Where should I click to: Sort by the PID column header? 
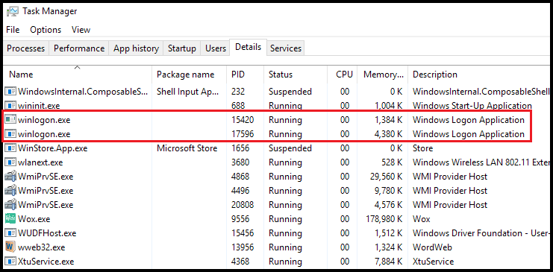coord(246,75)
